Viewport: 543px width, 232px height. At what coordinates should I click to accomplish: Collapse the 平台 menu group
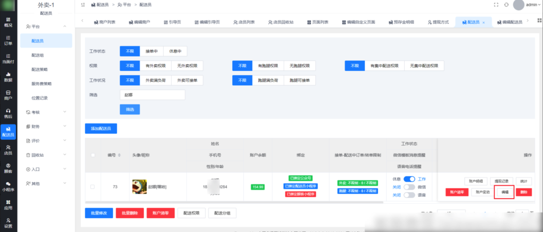click(47, 26)
